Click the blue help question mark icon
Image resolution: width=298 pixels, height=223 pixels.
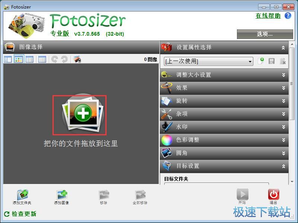pos(288,16)
